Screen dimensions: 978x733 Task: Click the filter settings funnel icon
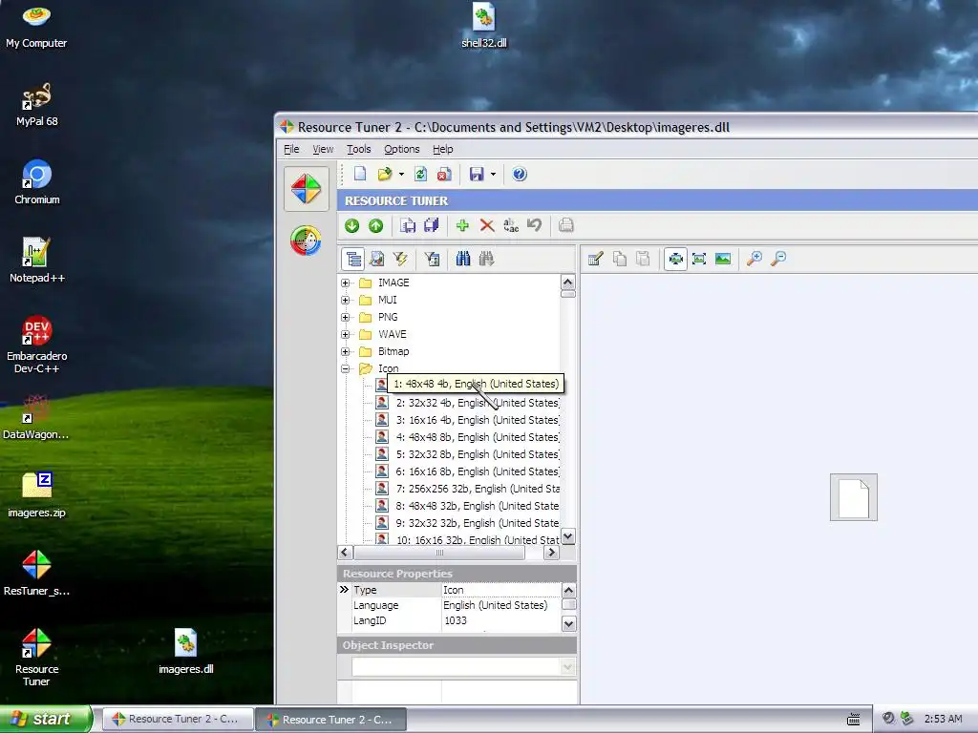point(432,259)
